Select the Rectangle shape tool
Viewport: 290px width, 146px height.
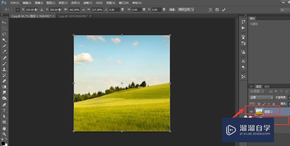tap(4, 122)
